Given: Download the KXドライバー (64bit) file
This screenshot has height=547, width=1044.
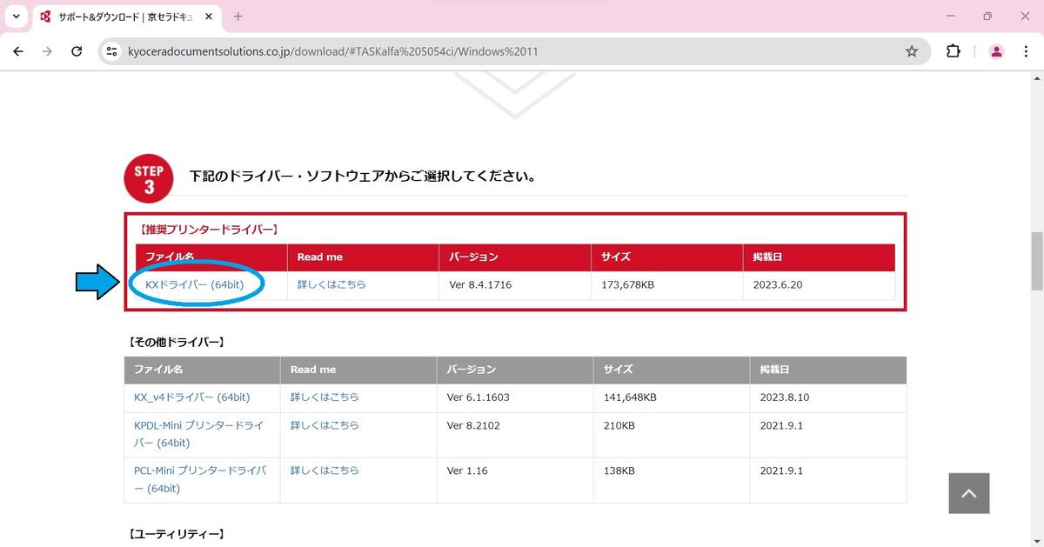Looking at the screenshot, I should [194, 284].
